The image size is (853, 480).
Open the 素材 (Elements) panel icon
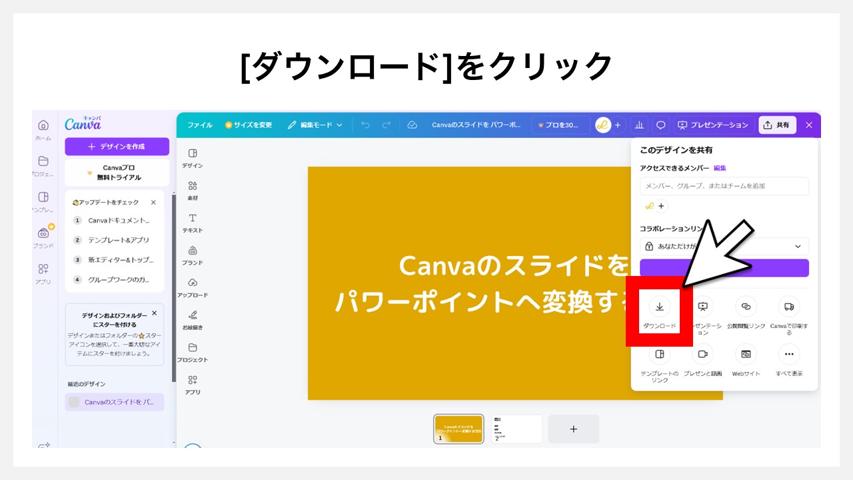coord(193,187)
